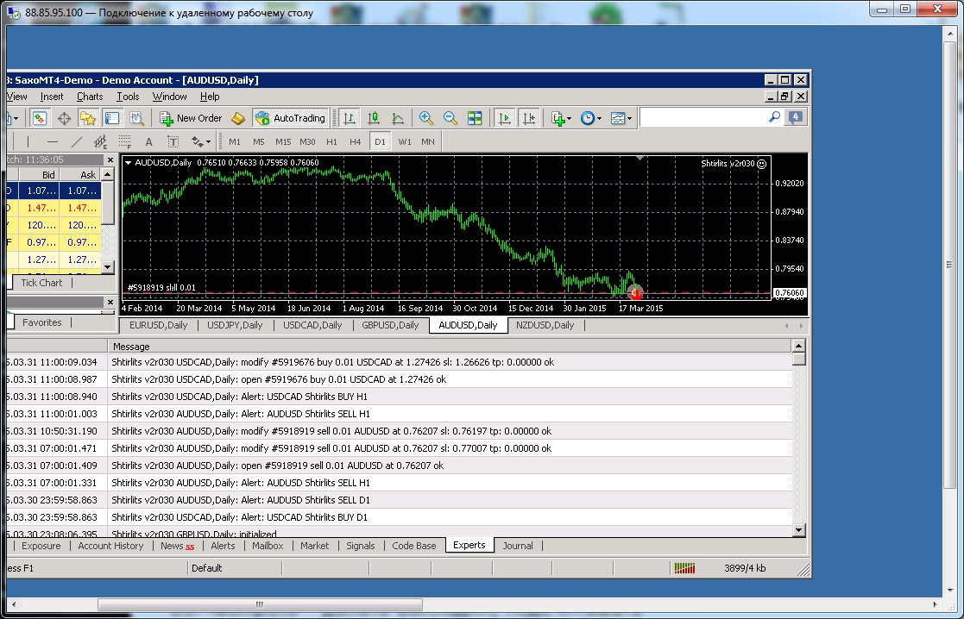
Task: Open the New Order dialog
Action: 191,118
